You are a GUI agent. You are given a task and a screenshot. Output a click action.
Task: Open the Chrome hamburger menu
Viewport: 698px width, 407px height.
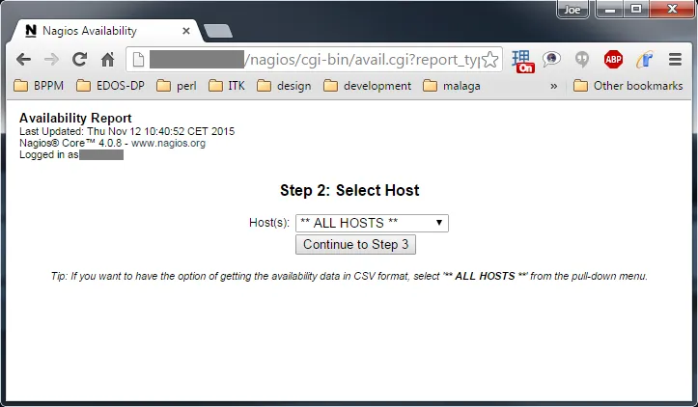tap(675, 59)
